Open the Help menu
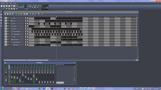Viewport: 161px width, 90px height. tap(15, 3)
